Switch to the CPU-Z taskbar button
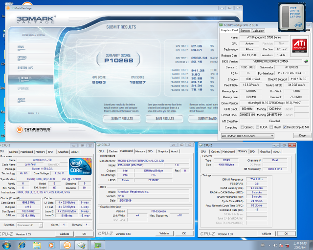The image size is (313, 250). click(x=82, y=245)
